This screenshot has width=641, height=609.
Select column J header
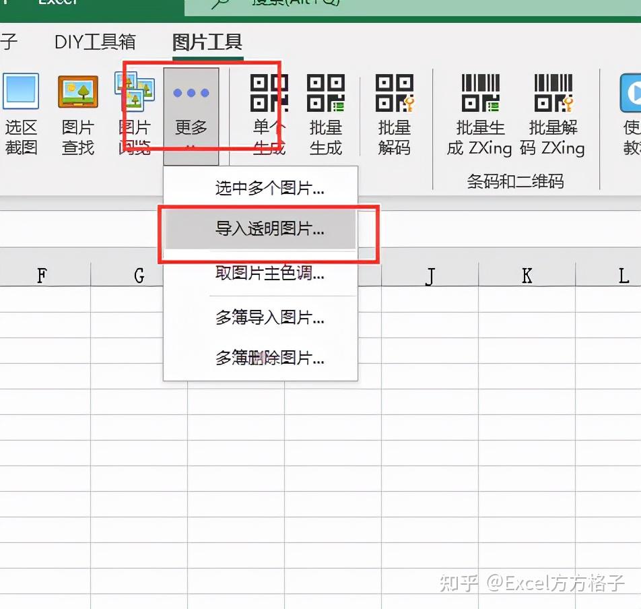click(x=429, y=276)
